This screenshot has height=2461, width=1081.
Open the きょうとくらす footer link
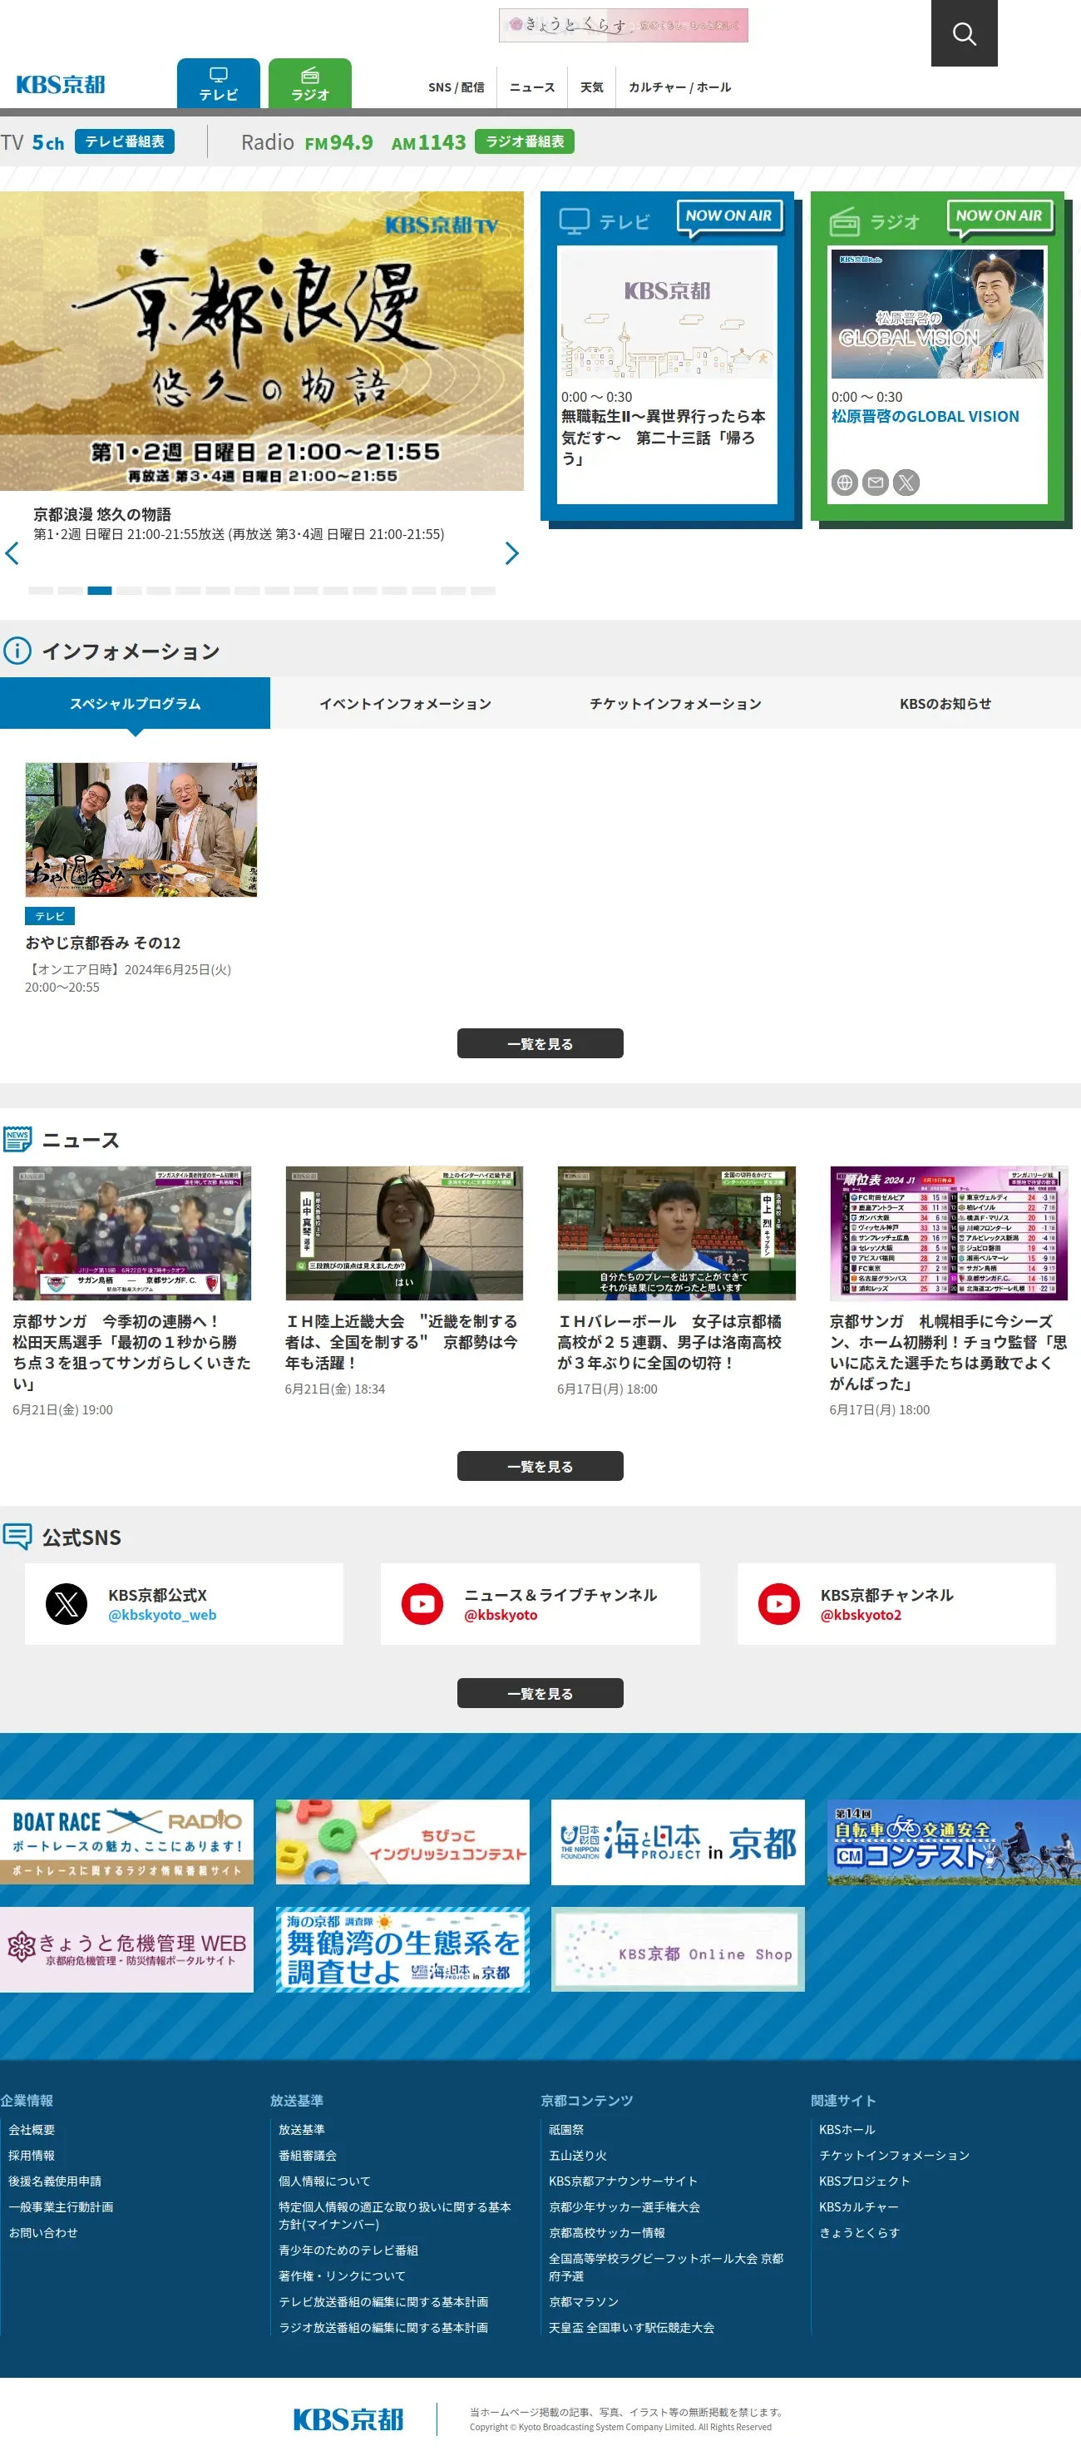point(860,2233)
